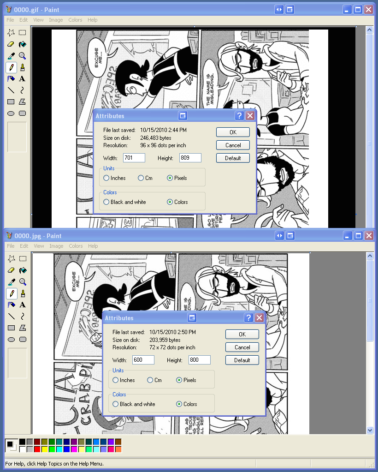Open Image menu in 0000.gif Paint window
This screenshot has height=472, width=378.
tap(56, 20)
